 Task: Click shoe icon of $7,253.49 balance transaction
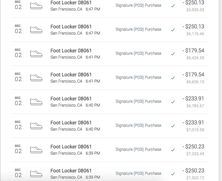click(36, 150)
